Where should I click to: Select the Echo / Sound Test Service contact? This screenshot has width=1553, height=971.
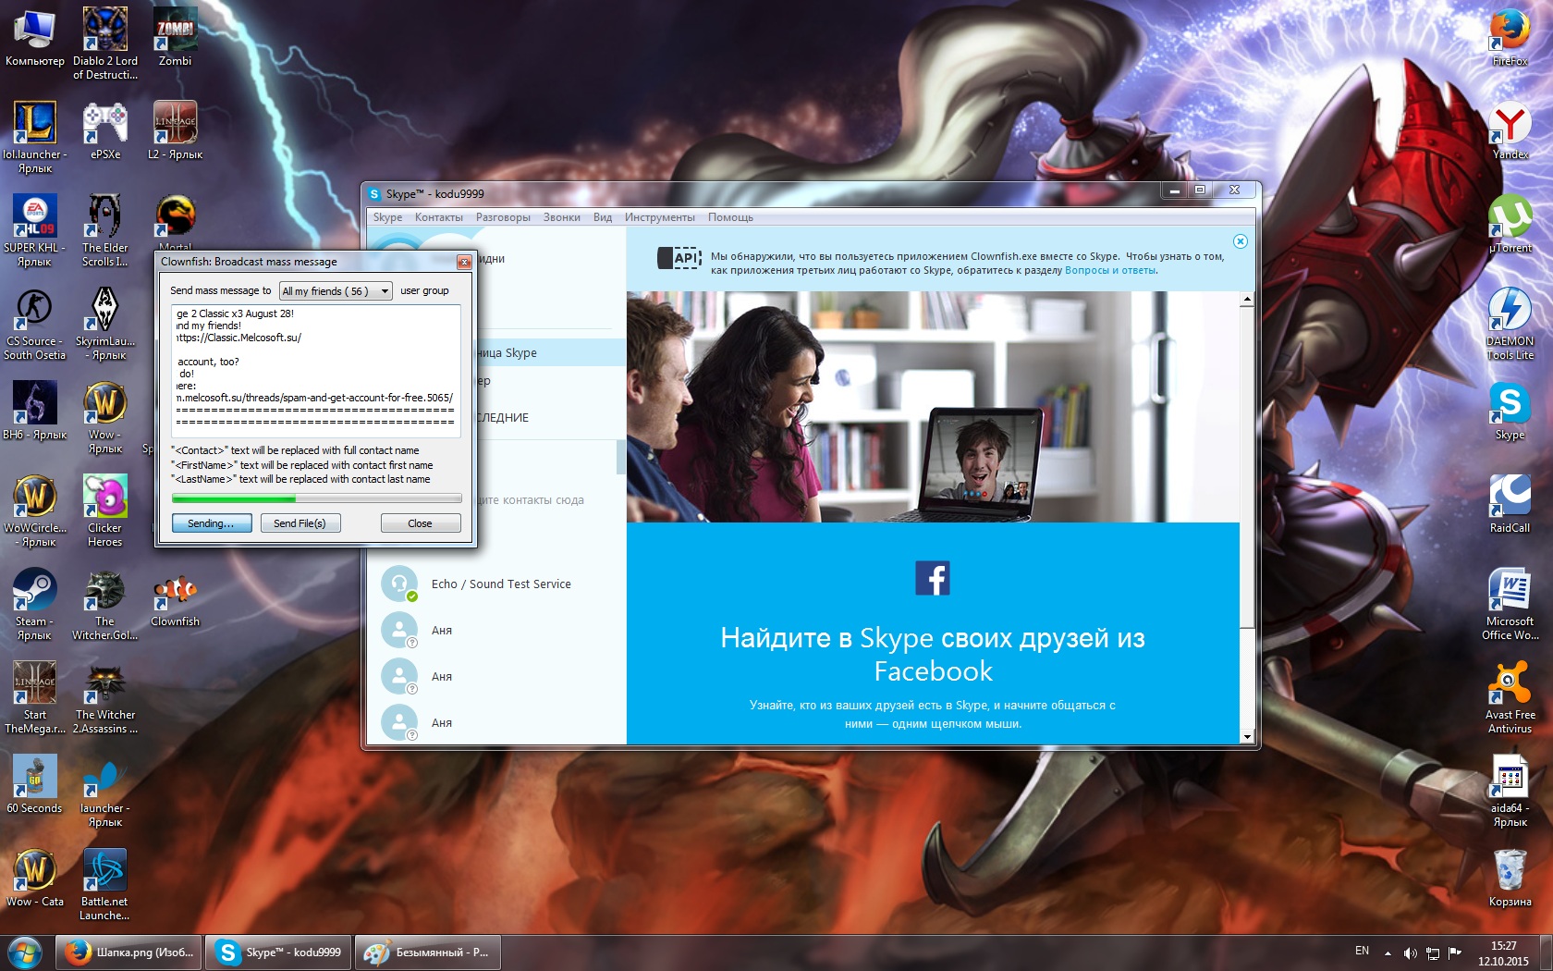(x=496, y=584)
